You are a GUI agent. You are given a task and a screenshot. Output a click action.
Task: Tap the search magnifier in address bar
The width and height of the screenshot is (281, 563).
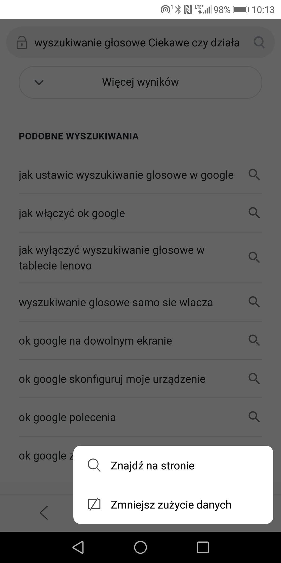tap(259, 42)
